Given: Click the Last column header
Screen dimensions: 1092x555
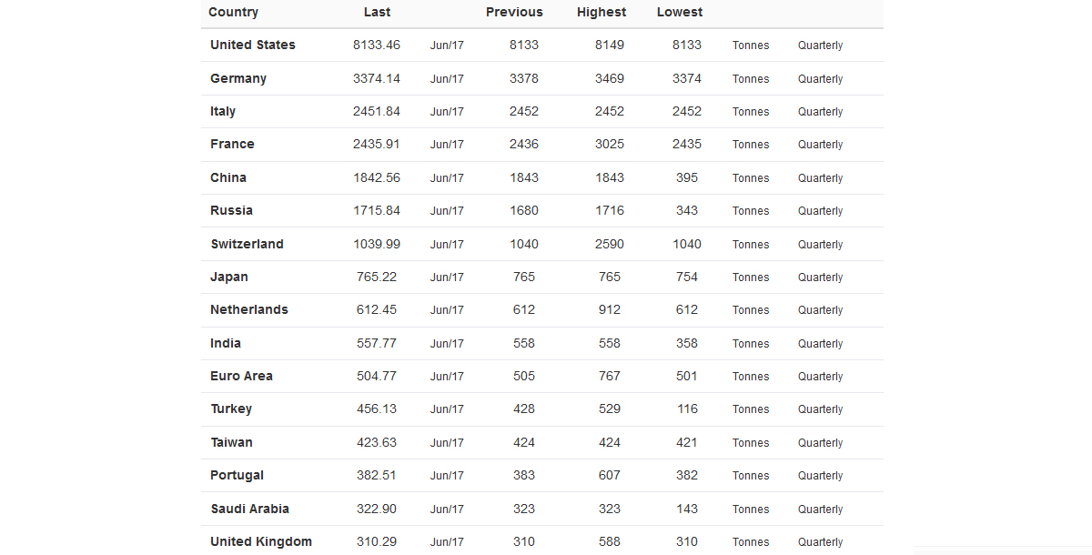Looking at the screenshot, I should point(377,12).
